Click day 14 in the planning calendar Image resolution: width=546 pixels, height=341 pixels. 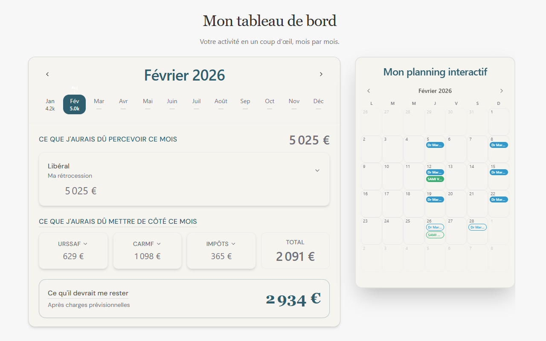click(477, 176)
